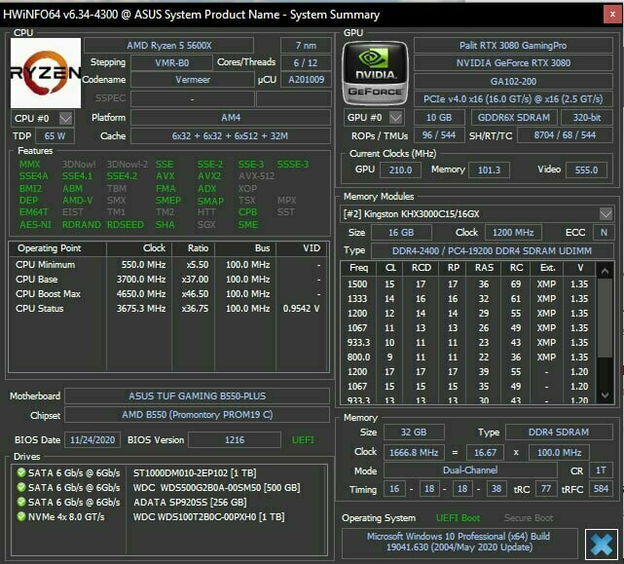Click the DDR4-2400 / PC4-19200 type field
624x564 pixels.
coord(492,251)
